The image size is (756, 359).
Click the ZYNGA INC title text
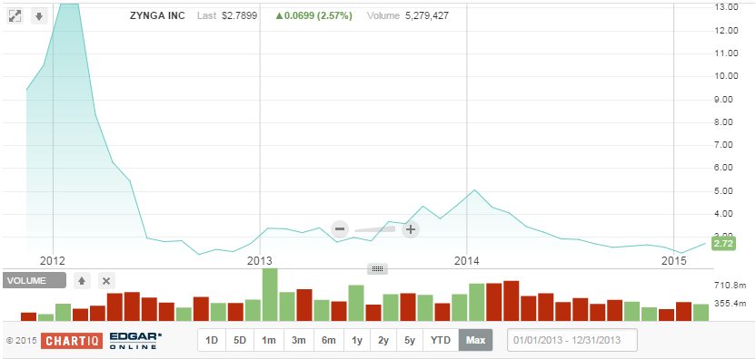157,16
